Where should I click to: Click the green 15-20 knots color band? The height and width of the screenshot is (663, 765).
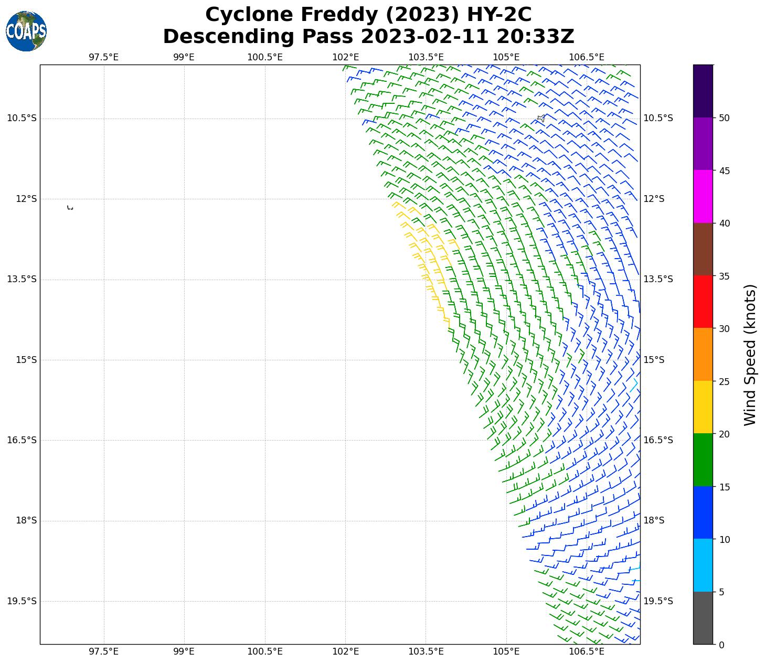[703, 459]
